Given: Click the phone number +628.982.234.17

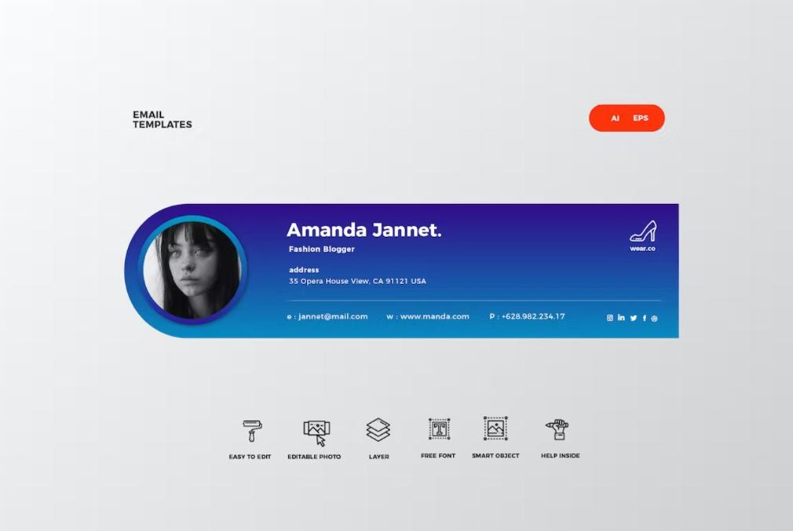Looking at the screenshot, I should click(x=527, y=317).
